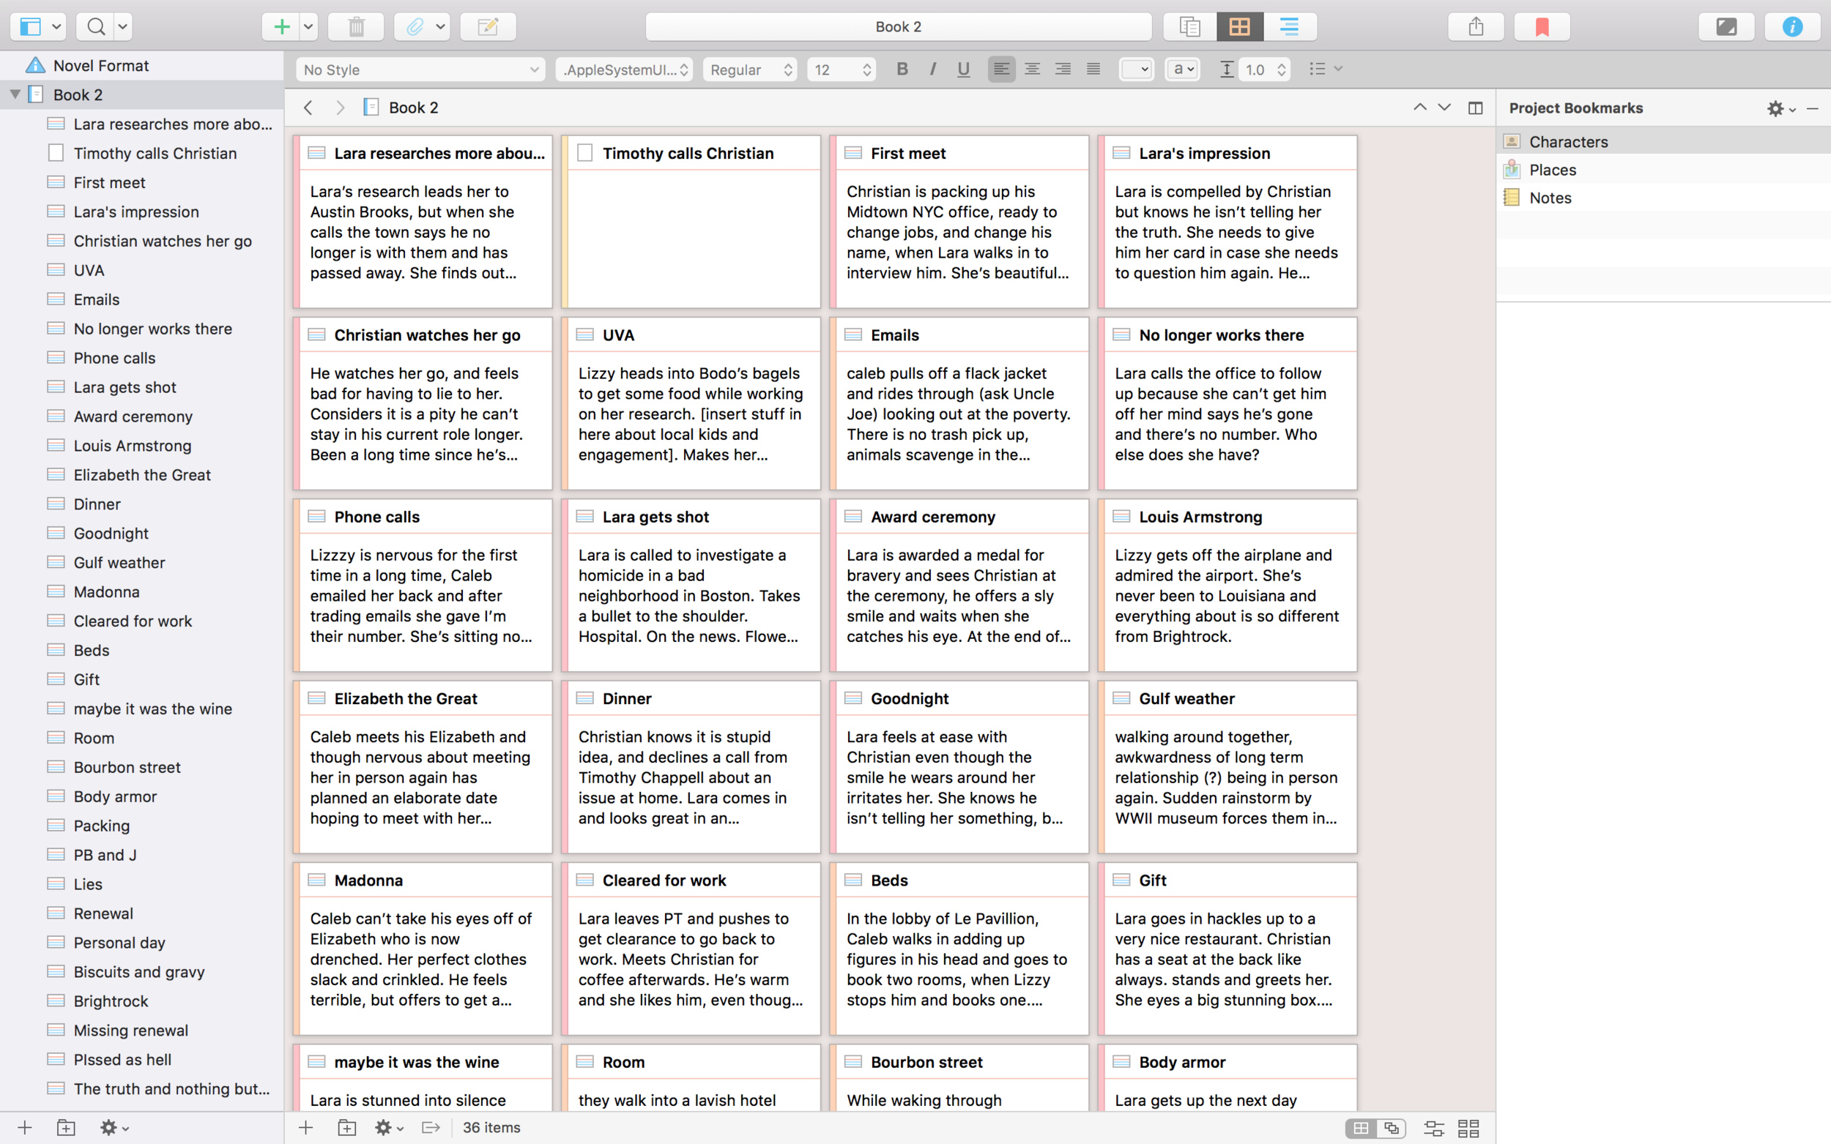This screenshot has width=1831, height=1144.
Task: Click the Share export icon
Action: pos(1475,26)
